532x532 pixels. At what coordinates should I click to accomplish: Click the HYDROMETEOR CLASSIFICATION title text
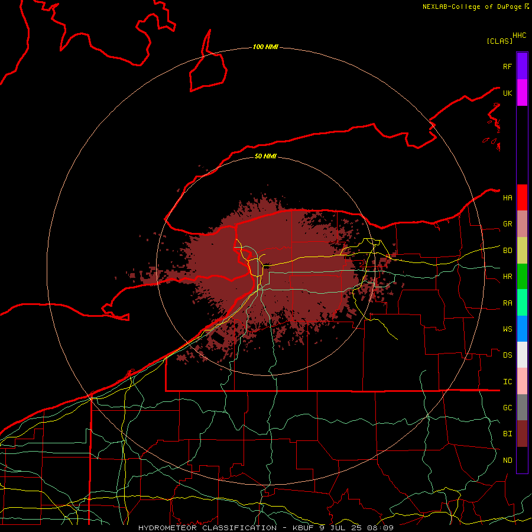[x=207, y=528]
